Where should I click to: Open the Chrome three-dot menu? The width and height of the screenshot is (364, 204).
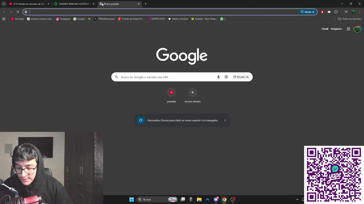coord(360,12)
